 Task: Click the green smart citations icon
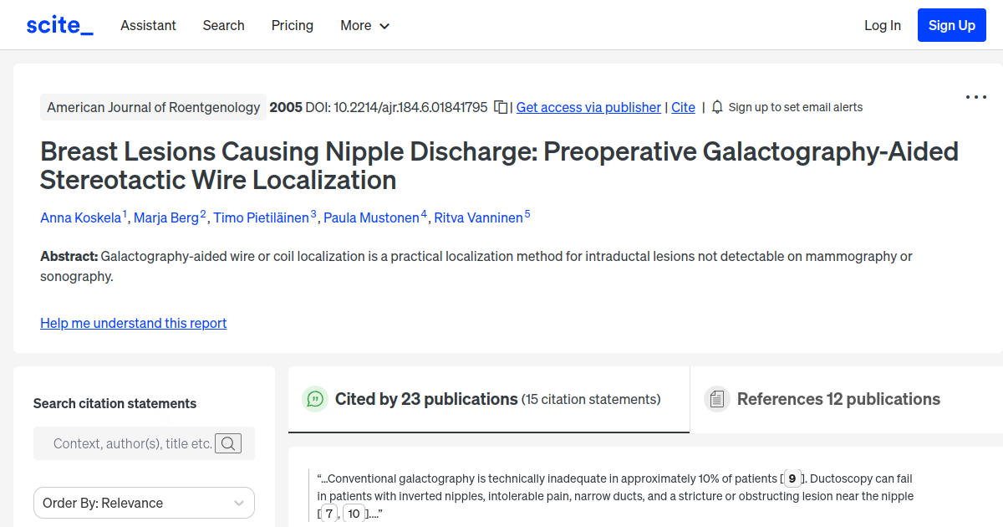[314, 399]
